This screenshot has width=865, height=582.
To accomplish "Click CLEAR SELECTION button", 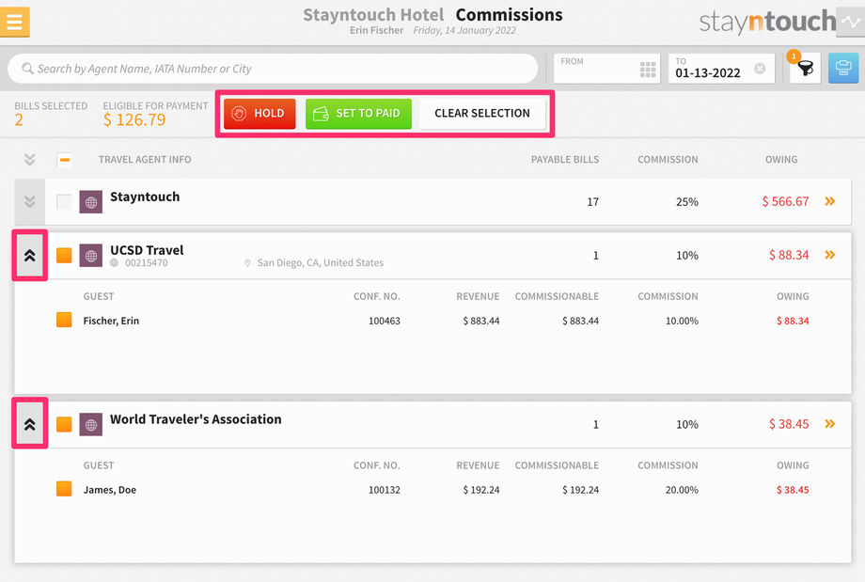I will point(482,114).
